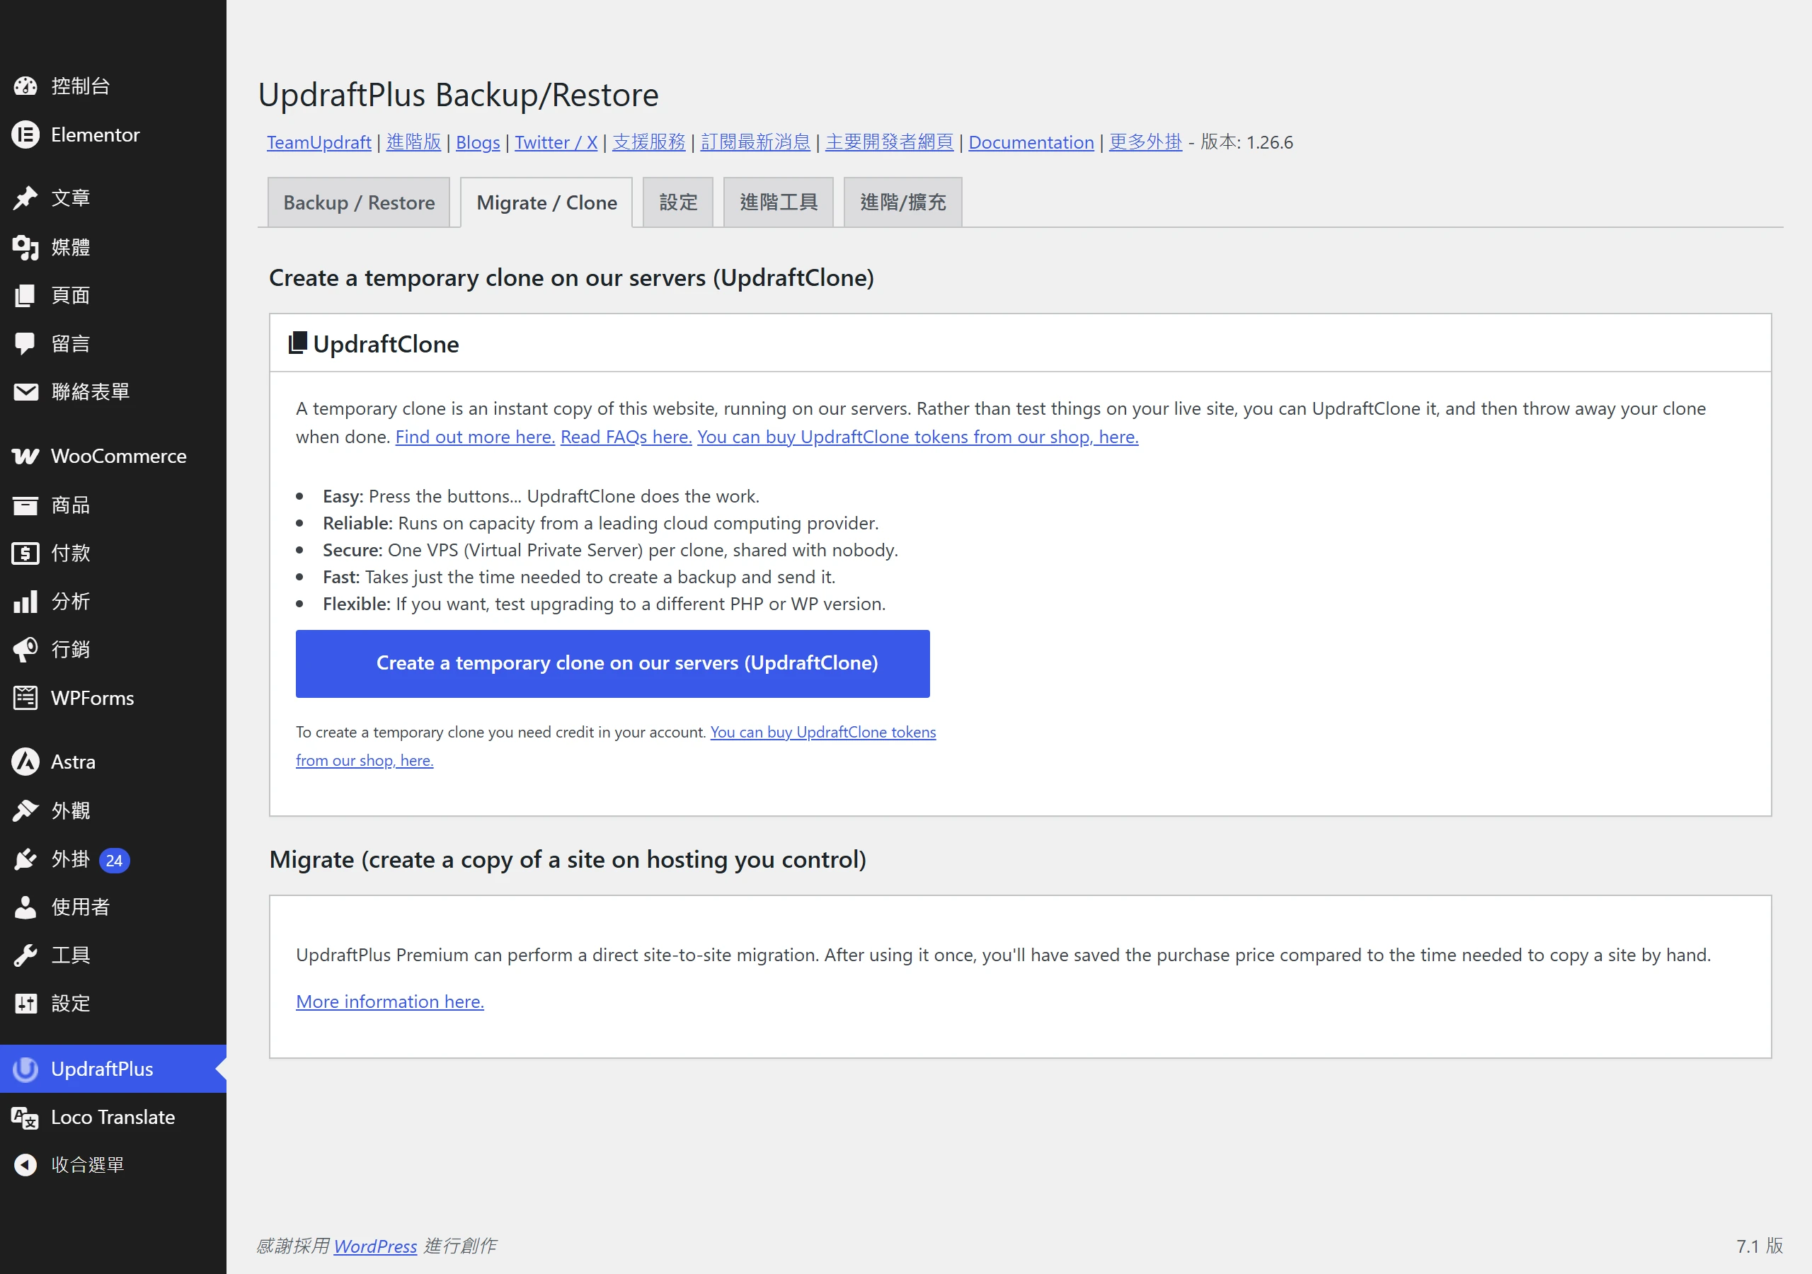1812x1274 pixels.
Task: Click the Loco Translate icon
Action: (x=25, y=1118)
